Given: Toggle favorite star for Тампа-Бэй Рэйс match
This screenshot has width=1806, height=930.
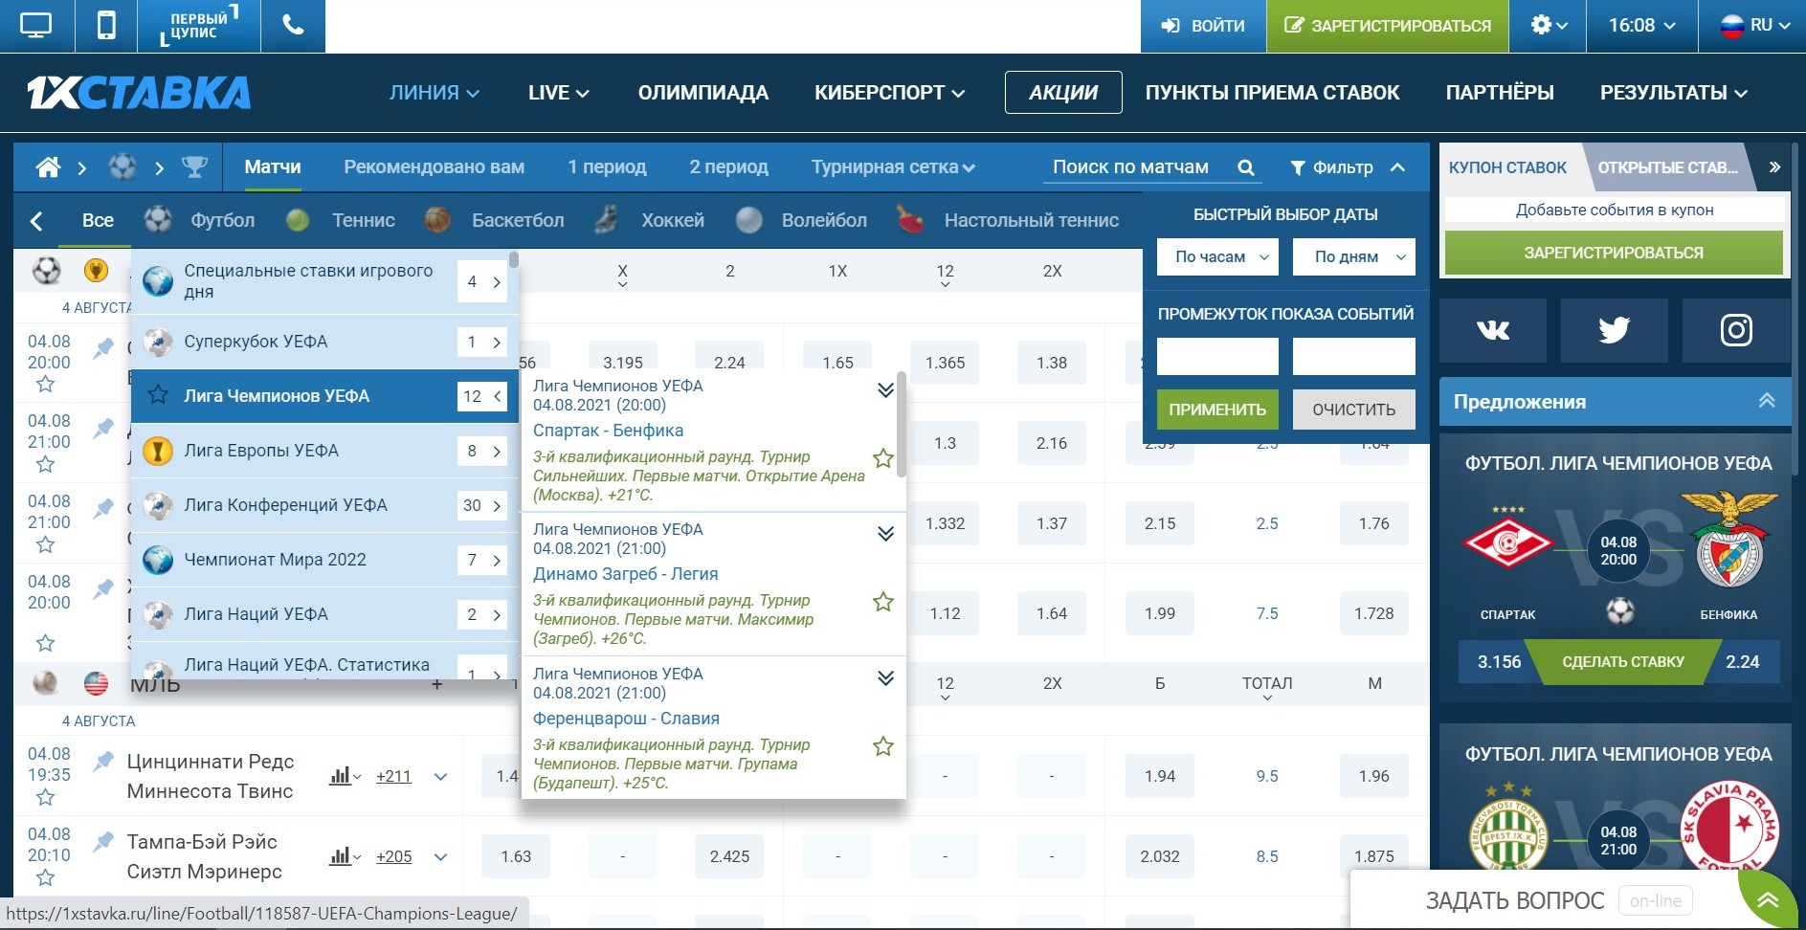Looking at the screenshot, I should (45, 877).
